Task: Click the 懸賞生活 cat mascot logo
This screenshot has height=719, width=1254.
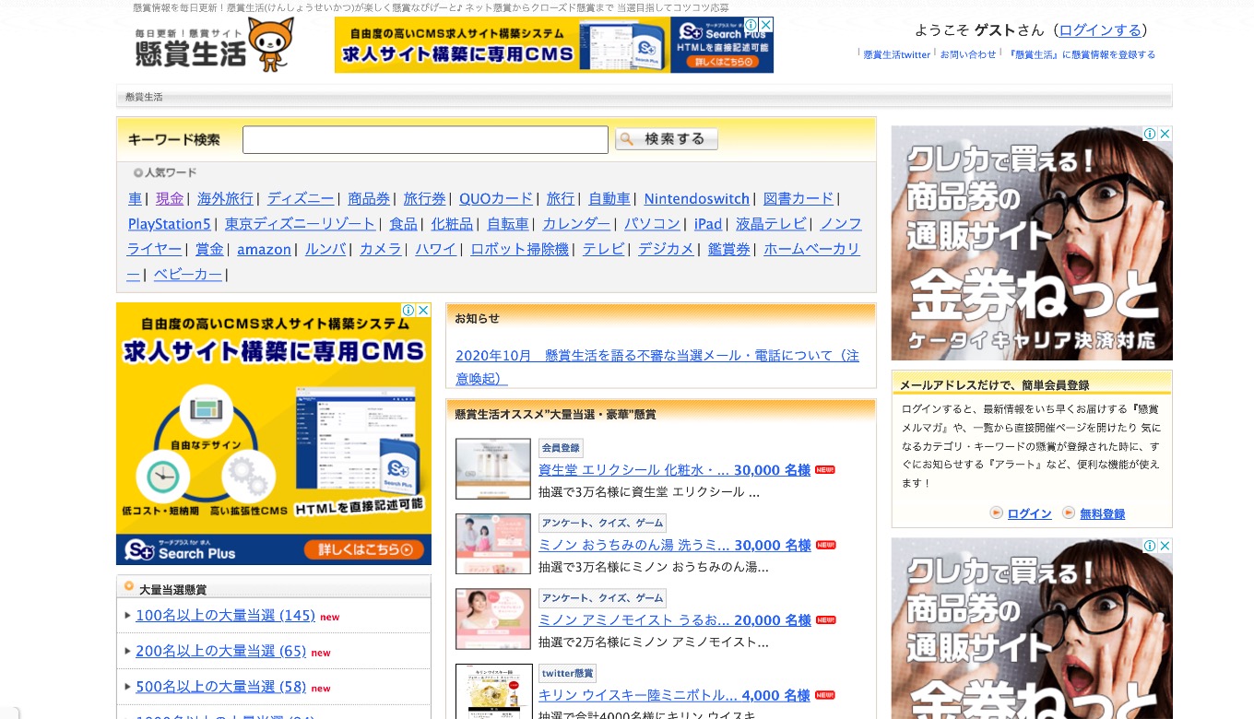Action: (x=213, y=45)
